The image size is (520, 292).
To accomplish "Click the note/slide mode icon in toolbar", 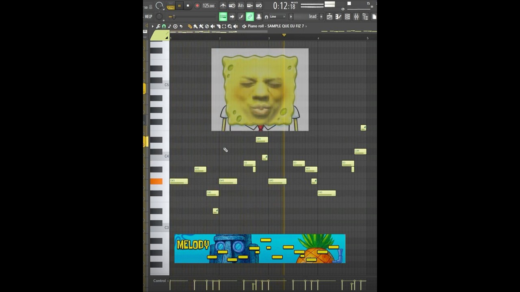I will (241, 17).
